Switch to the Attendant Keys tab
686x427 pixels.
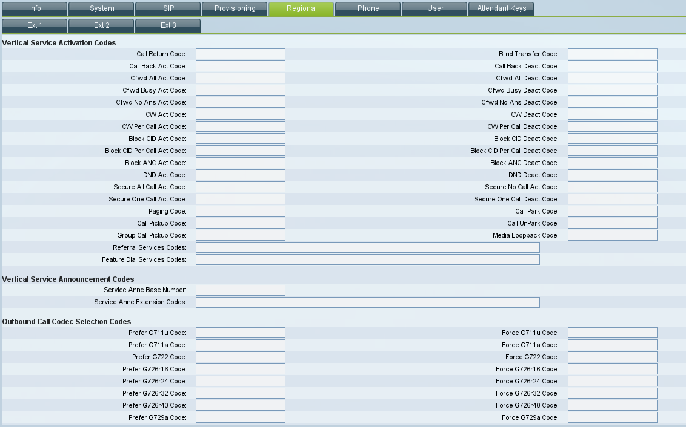click(501, 8)
